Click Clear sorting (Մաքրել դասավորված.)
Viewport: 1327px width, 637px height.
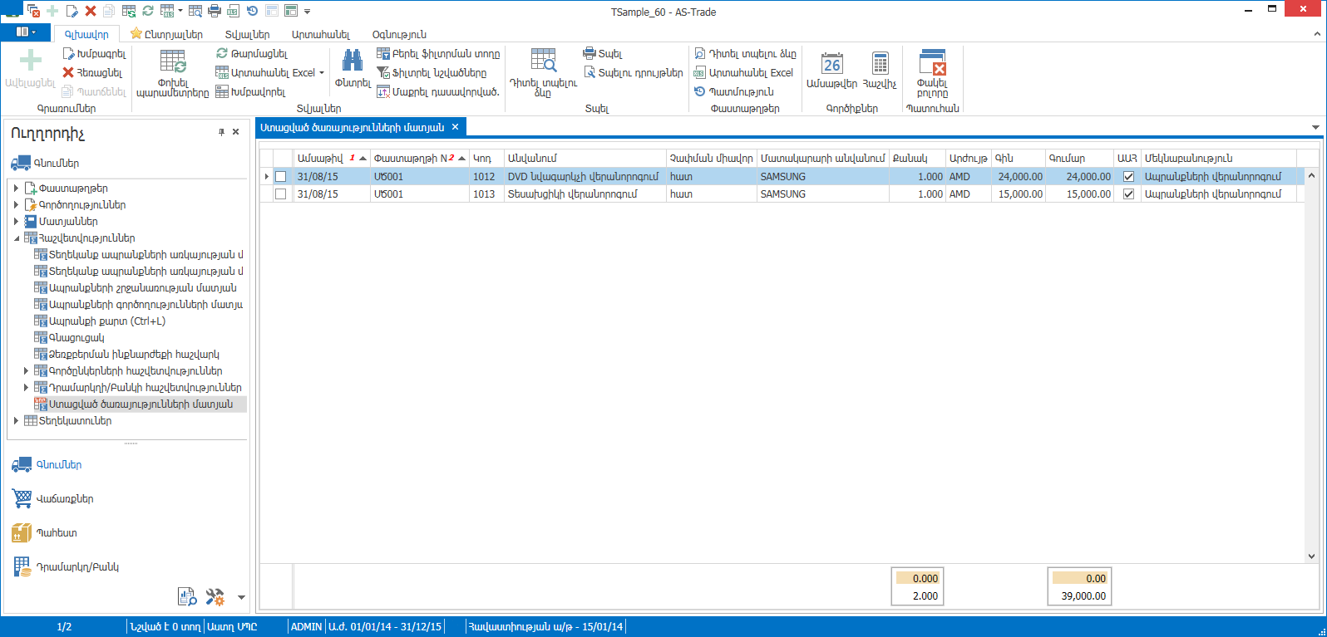(x=438, y=91)
